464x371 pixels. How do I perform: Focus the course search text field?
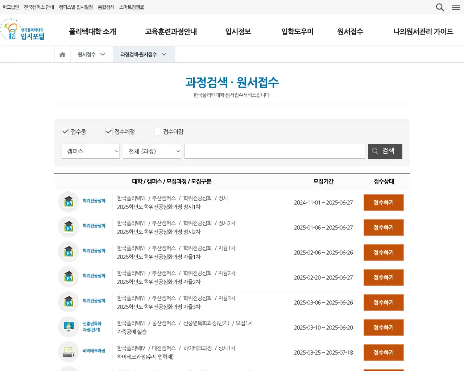click(274, 151)
